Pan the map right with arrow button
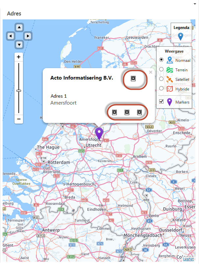This screenshot has height=264, width=199. (x=28, y=36)
